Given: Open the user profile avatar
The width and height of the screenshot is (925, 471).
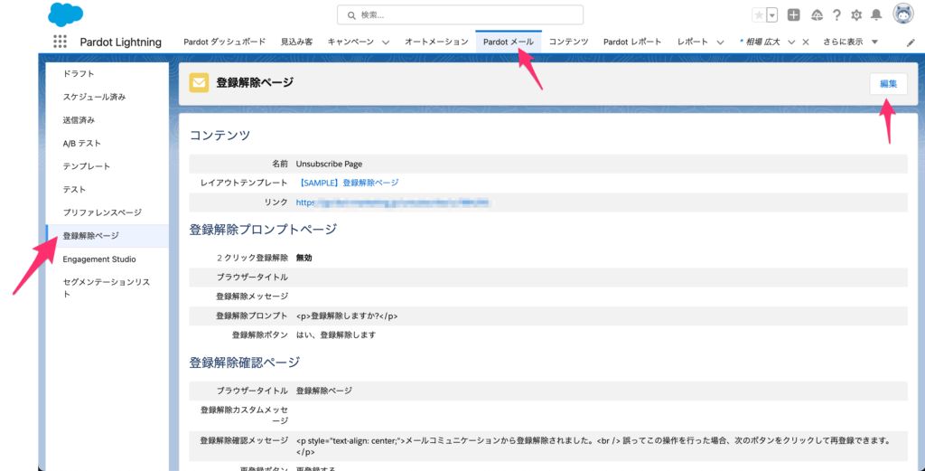Looking at the screenshot, I should [x=903, y=14].
